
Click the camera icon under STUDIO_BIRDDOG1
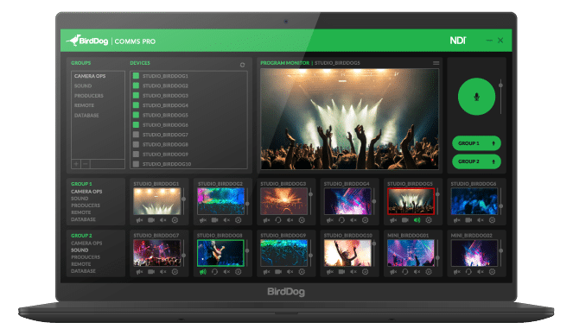151,220
